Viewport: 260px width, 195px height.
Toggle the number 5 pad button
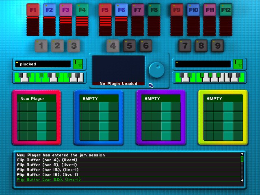click(x=129, y=45)
